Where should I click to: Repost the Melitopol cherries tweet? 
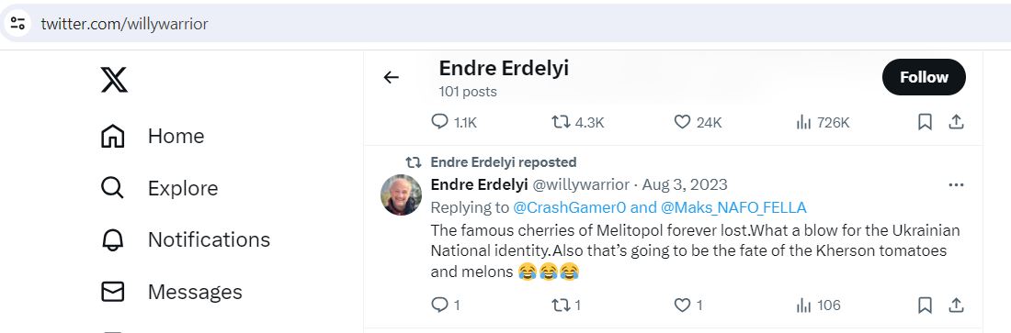point(566,305)
